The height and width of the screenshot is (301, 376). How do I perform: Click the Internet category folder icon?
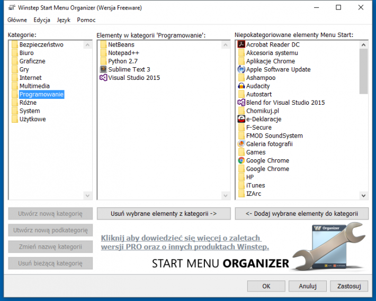15,78
